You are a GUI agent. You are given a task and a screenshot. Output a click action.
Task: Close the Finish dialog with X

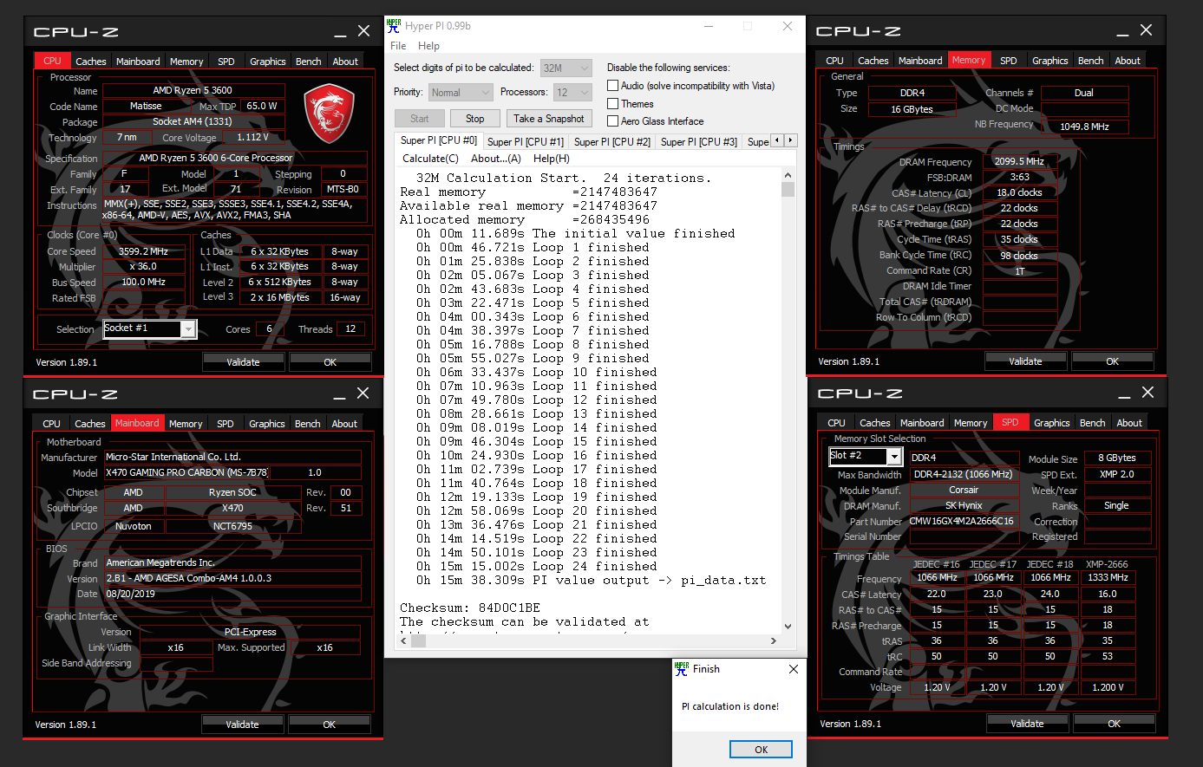(793, 669)
